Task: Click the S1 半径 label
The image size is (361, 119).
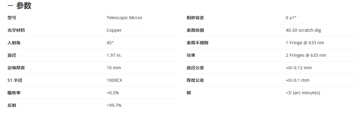Action: [15, 80]
